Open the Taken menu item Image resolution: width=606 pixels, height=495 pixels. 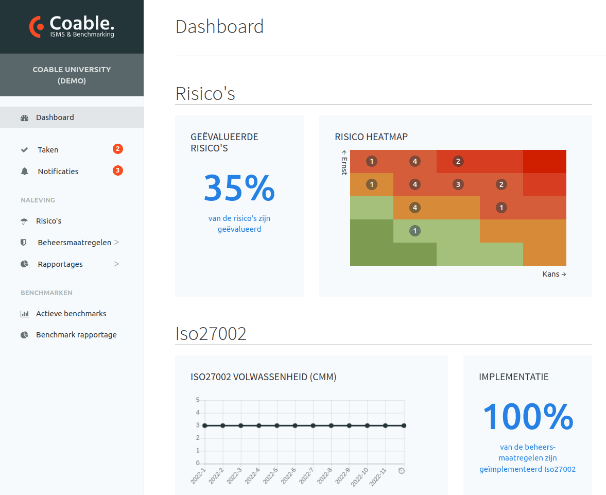tap(48, 150)
